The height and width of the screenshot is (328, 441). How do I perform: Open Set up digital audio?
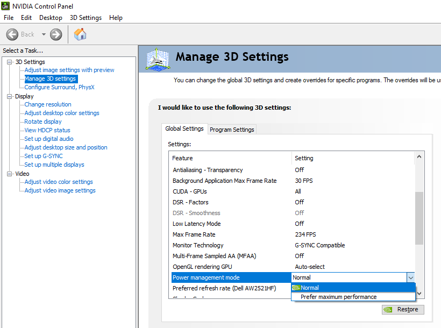coord(49,139)
